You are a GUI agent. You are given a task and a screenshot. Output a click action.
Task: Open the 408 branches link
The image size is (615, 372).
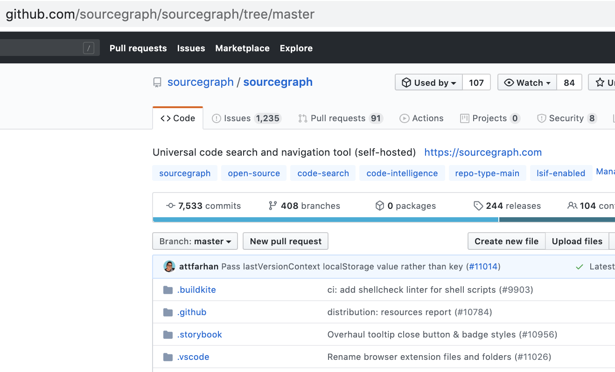[305, 206]
